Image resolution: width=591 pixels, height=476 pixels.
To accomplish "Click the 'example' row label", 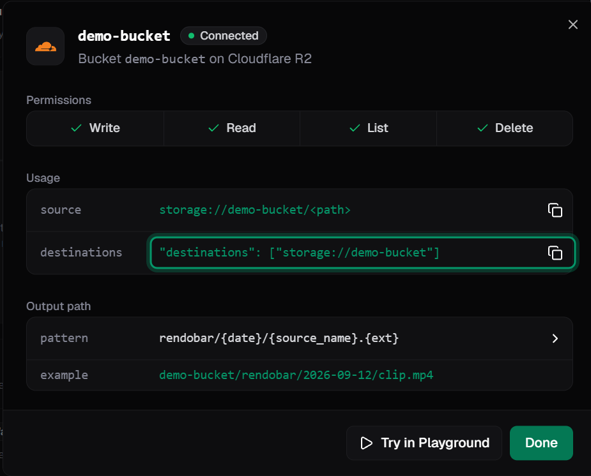I will tap(64, 375).
